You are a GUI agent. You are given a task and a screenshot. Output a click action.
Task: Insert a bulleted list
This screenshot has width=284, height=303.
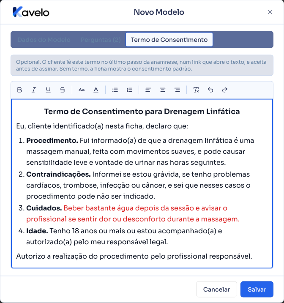(115, 90)
